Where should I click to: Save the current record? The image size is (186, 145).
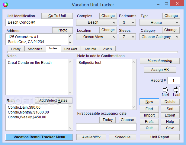coord(170,128)
